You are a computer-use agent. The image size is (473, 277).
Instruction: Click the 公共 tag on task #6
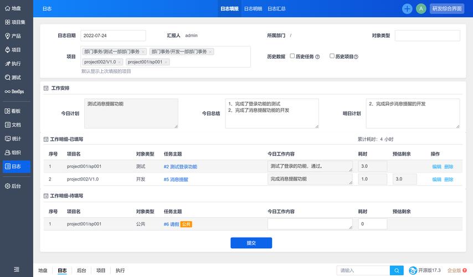click(x=186, y=224)
